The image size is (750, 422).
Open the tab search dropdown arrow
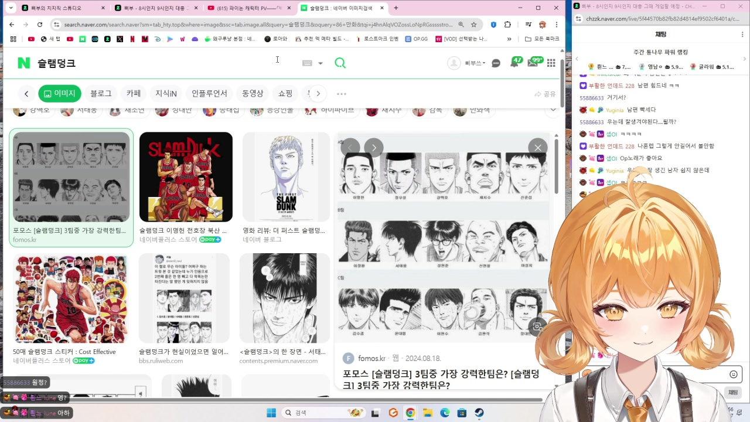click(11, 8)
